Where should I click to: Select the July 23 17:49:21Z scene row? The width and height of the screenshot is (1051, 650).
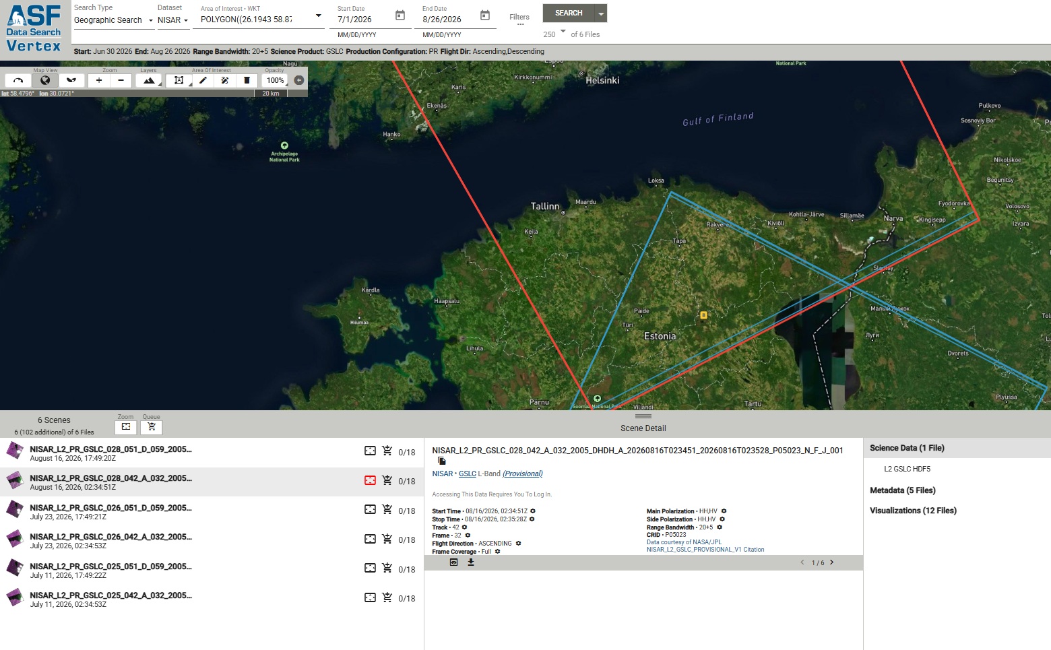point(212,511)
